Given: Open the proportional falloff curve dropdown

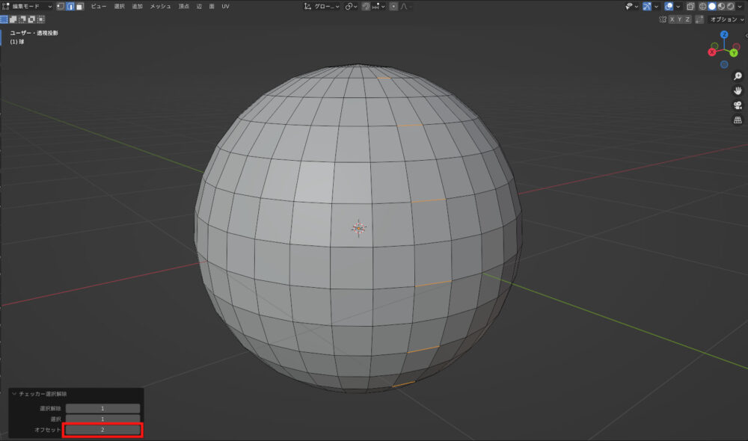Looking at the screenshot, I should (406, 6).
